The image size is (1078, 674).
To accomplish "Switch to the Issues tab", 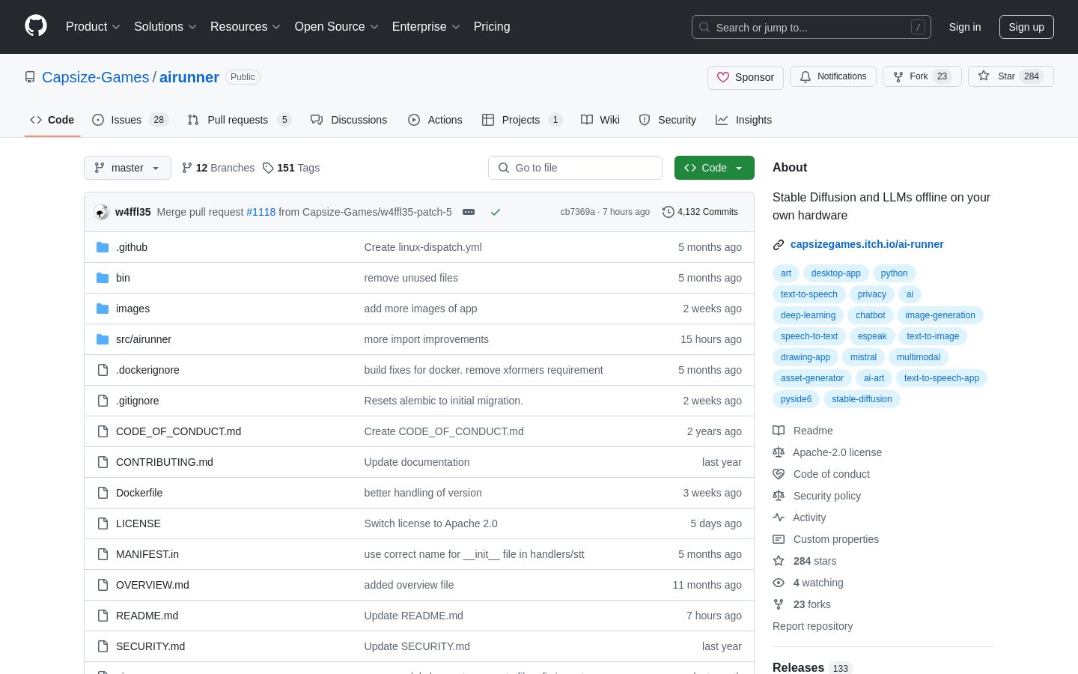I will [130, 120].
